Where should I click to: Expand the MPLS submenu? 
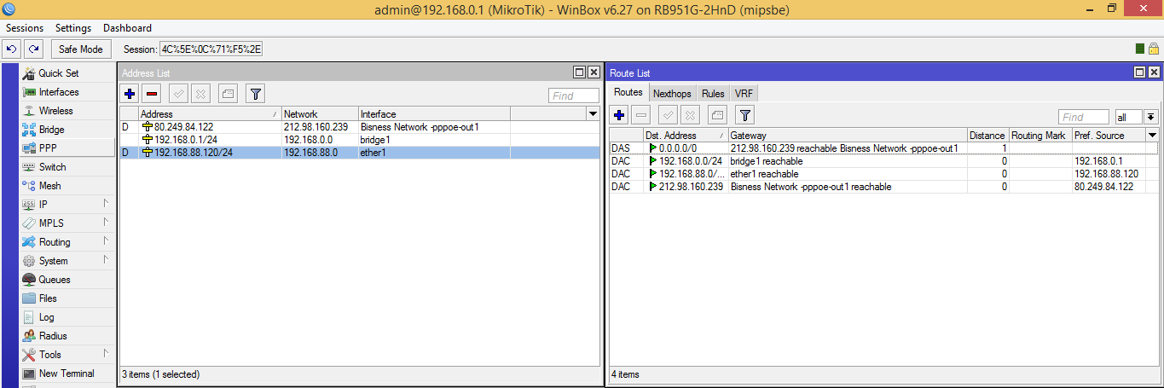[67, 223]
